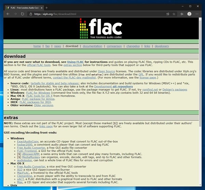Image resolution: width=205 pixels, height=190 pixels.
Task: Open the Max CD ripper link
Action: tap(20, 182)
